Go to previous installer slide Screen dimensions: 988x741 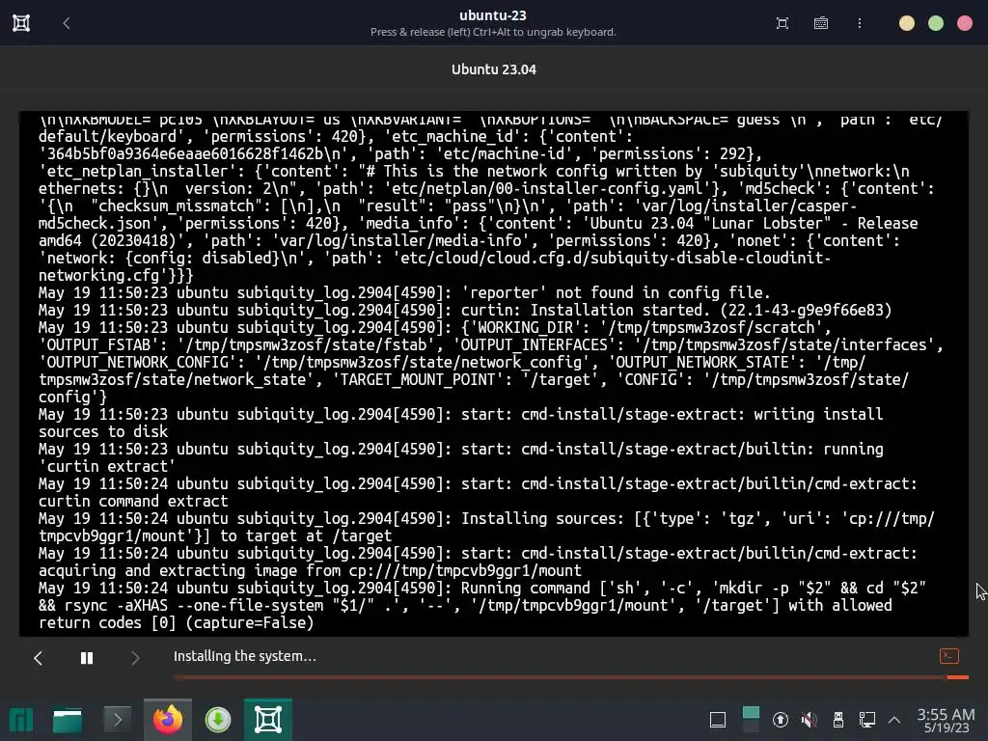click(x=38, y=658)
